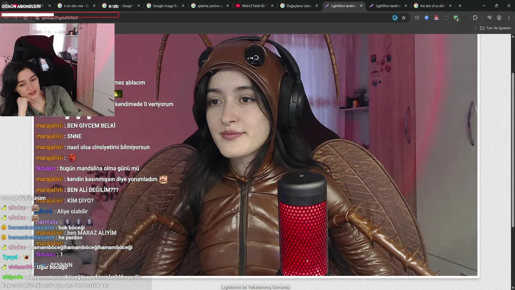Close the "ejderha yardımı" tab

tap(227, 6)
